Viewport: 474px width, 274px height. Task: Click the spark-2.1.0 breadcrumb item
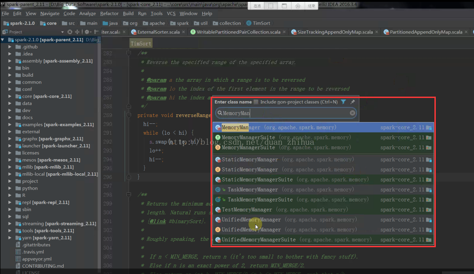(19, 23)
